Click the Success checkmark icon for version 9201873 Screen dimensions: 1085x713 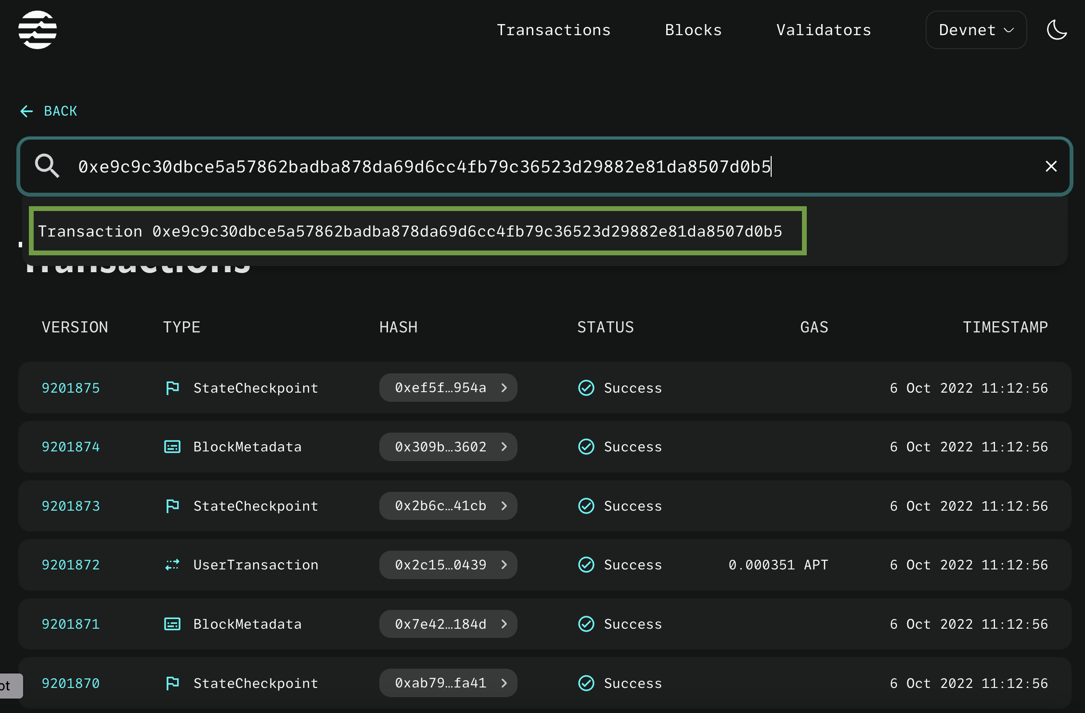tap(586, 506)
